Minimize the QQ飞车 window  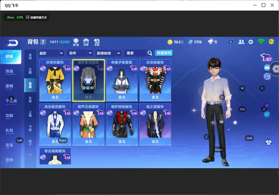(x=255, y=5)
